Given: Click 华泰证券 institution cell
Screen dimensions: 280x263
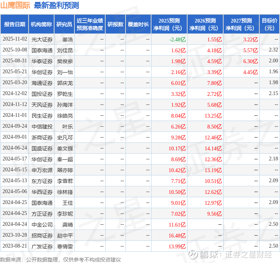Looking at the screenshot, I should pyautogui.click(x=42, y=61).
